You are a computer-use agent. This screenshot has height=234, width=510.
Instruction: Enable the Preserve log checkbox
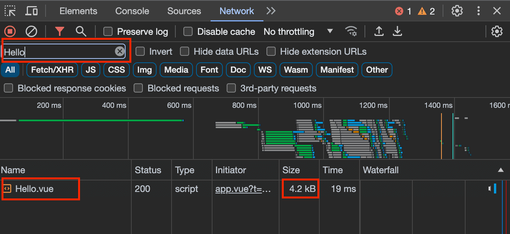[108, 31]
